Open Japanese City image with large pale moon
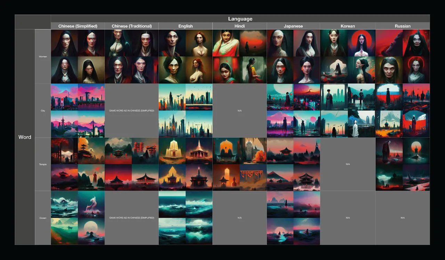 click(x=280, y=97)
